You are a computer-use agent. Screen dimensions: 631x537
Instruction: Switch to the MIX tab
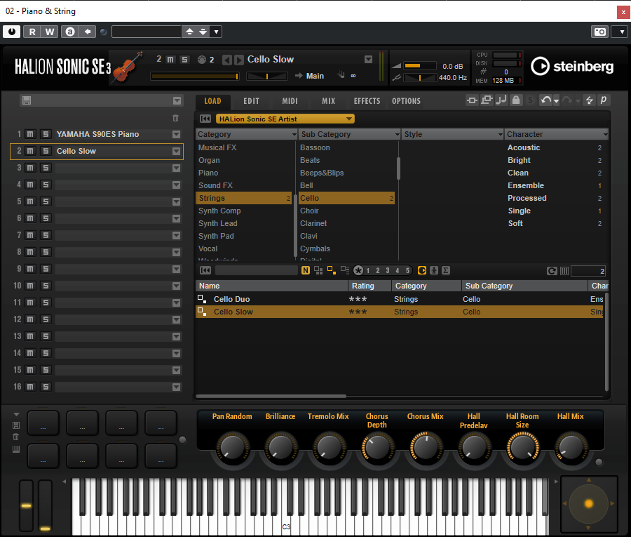point(328,101)
